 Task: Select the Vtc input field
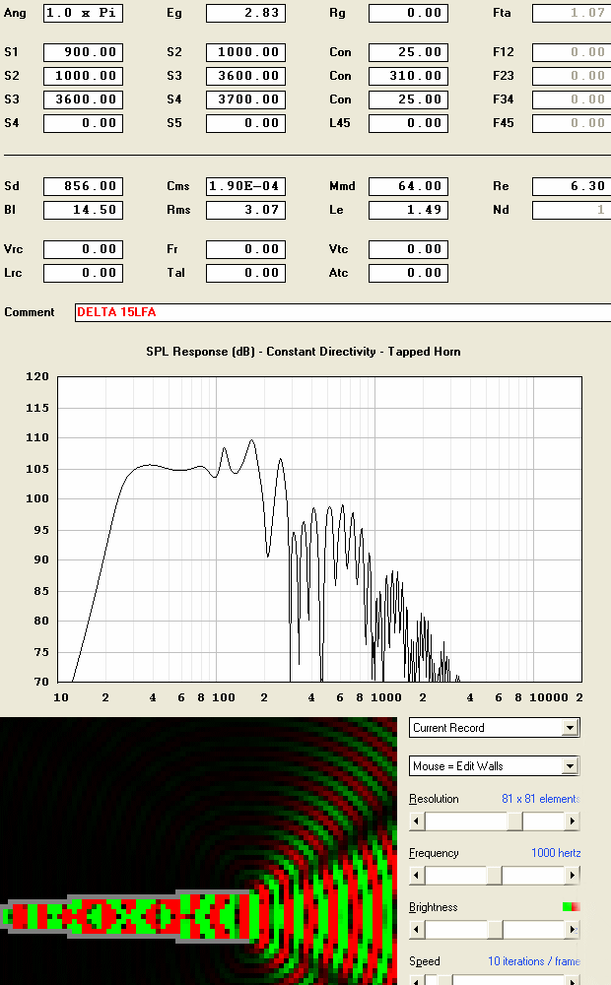pos(409,249)
